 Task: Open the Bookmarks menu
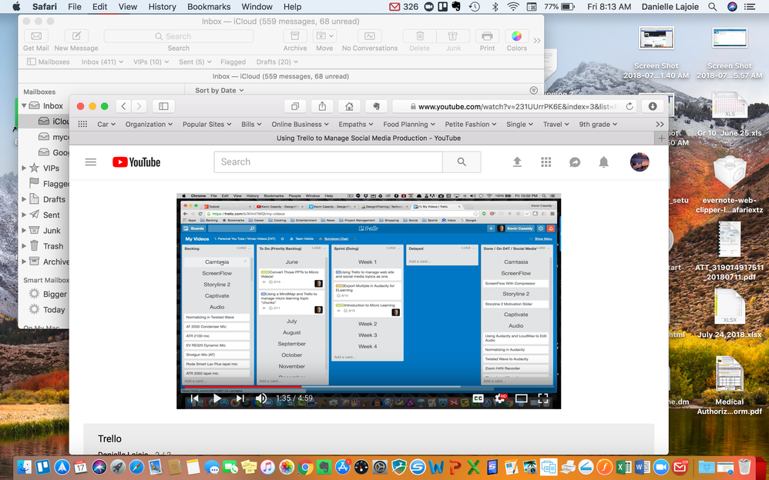pyautogui.click(x=209, y=7)
